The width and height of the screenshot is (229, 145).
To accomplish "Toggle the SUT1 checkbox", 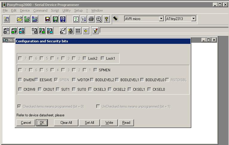I will [x=58, y=89].
